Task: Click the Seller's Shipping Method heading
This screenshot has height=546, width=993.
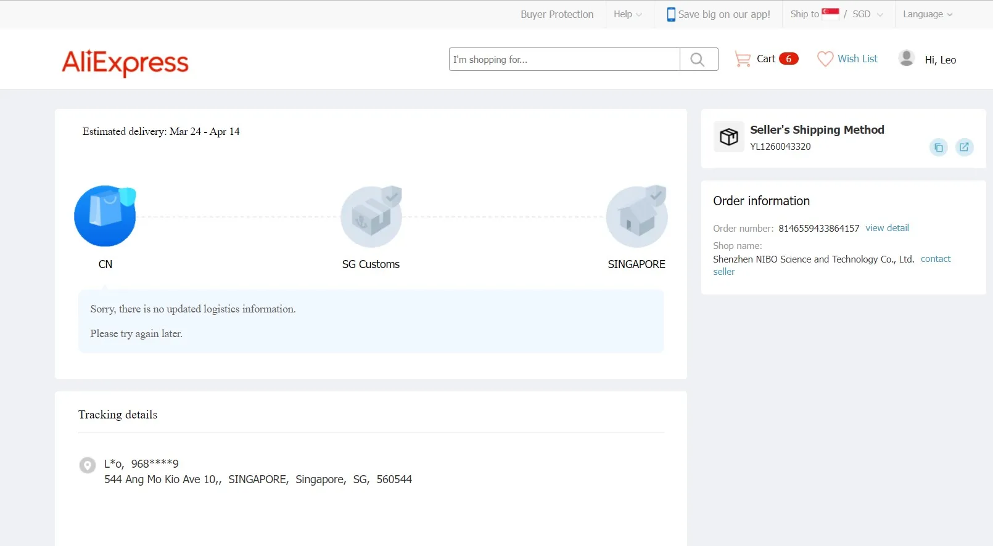Action: (x=817, y=129)
